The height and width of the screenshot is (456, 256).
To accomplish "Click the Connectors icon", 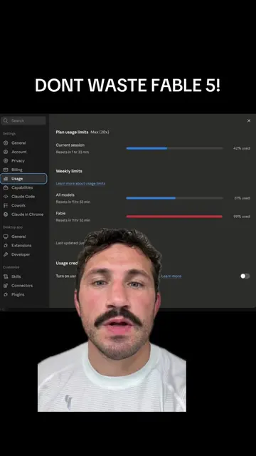I will (x=6, y=286).
